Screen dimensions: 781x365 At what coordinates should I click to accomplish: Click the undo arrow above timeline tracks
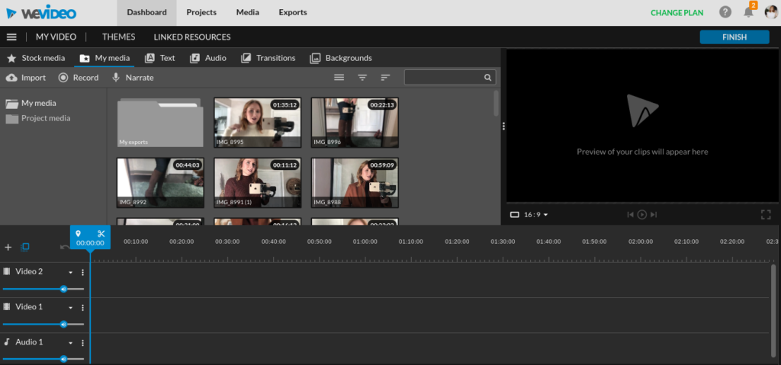click(x=64, y=247)
